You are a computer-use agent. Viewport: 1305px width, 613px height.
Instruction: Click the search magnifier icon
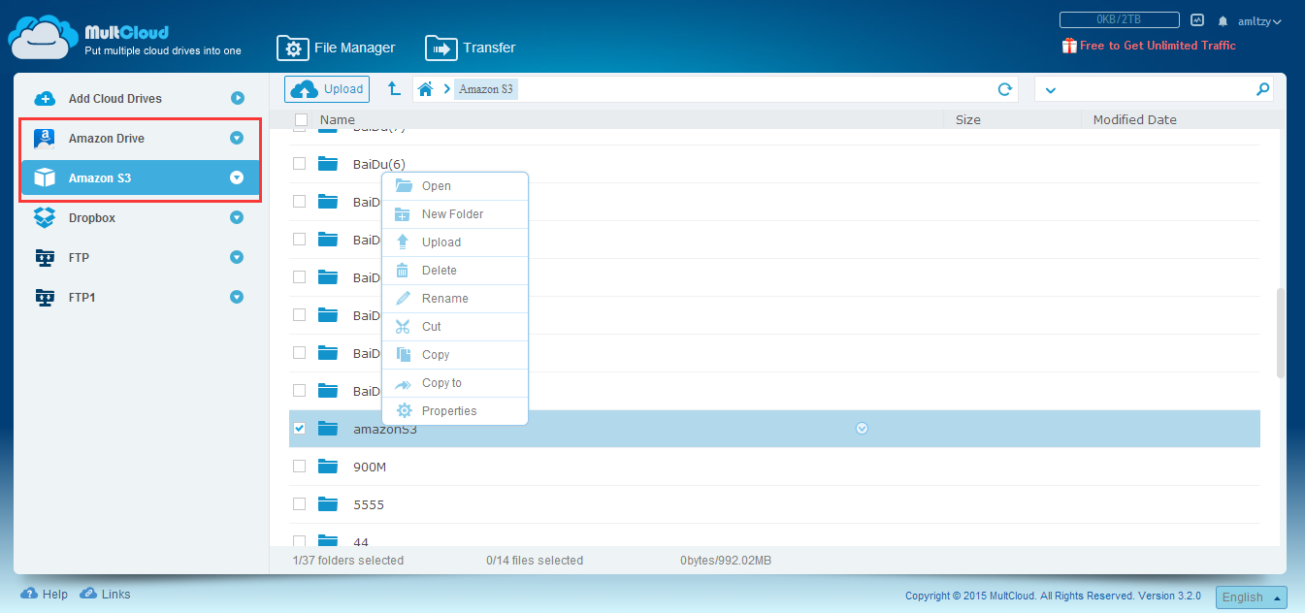pos(1262,89)
